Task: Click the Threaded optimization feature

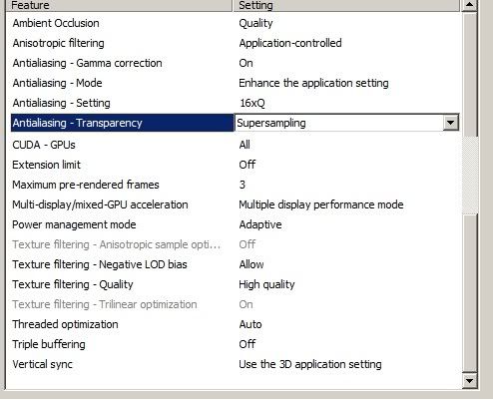Action: tap(65, 324)
